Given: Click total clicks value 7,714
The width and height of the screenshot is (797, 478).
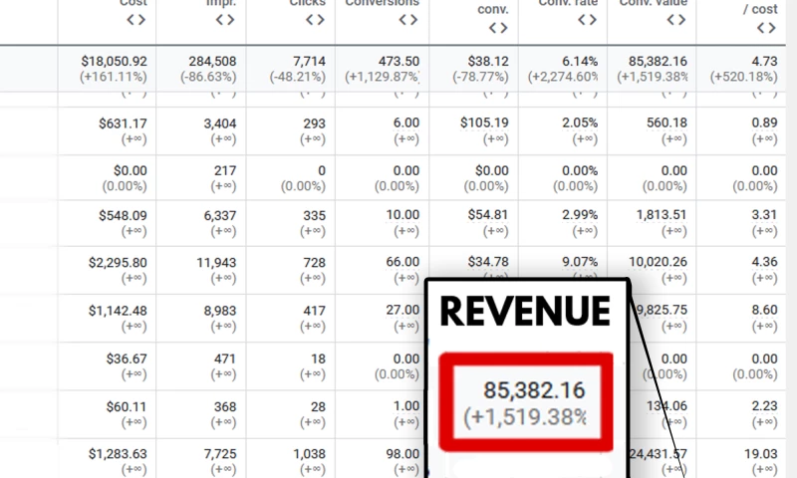Looking at the screenshot, I should tap(304, 61).
